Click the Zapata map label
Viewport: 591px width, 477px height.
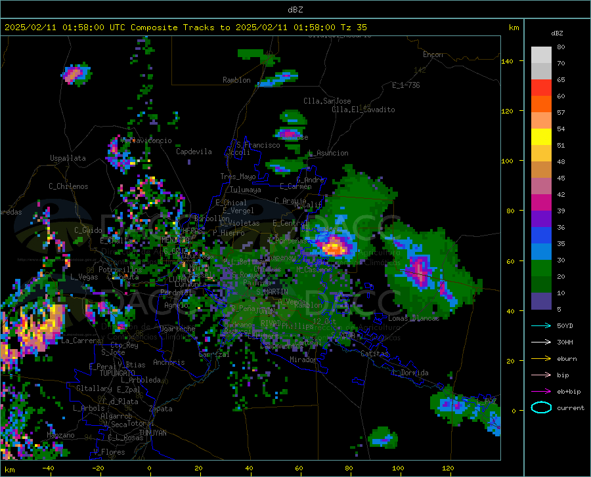click(x=161, y=409)
